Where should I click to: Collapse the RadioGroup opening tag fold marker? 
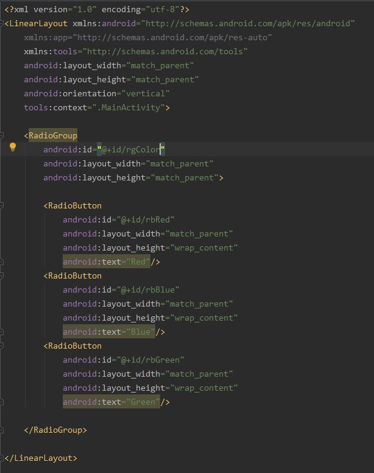[1, 135]
